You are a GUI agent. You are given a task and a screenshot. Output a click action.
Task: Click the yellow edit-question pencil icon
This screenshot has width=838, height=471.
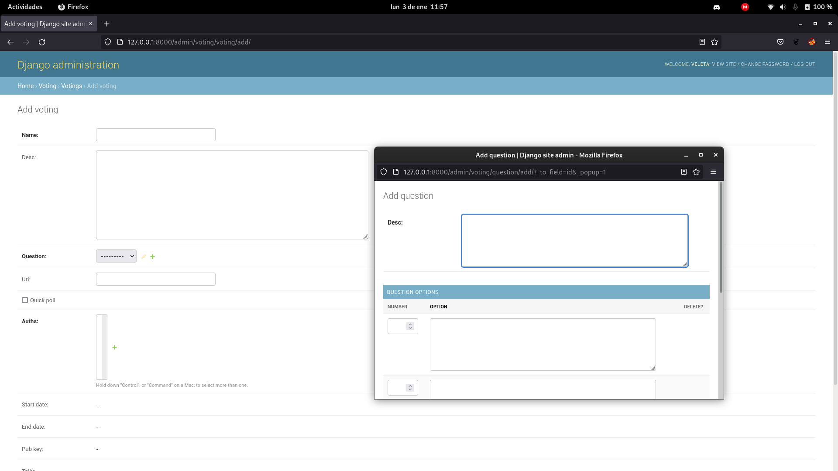[144, 257]
